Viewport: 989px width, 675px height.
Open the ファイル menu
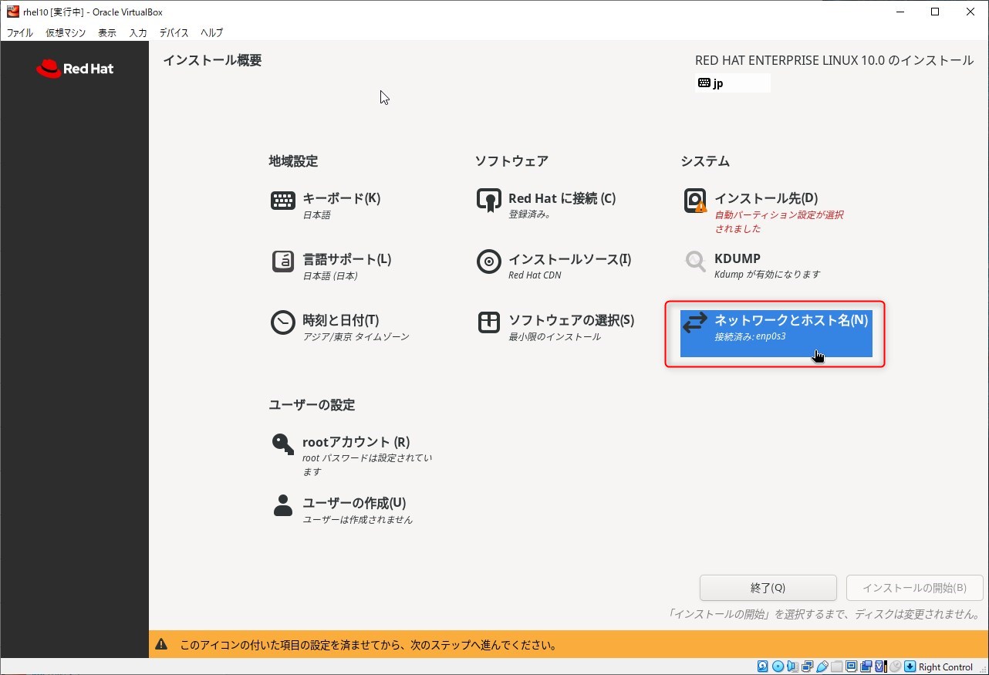click(x=19, y=33)
